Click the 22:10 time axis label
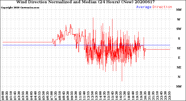This screenshot has height=101, width=186. pos(157,96)
